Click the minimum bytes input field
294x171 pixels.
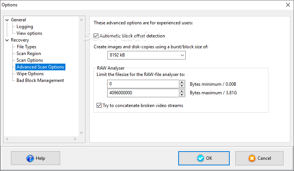tap(143, 84)
